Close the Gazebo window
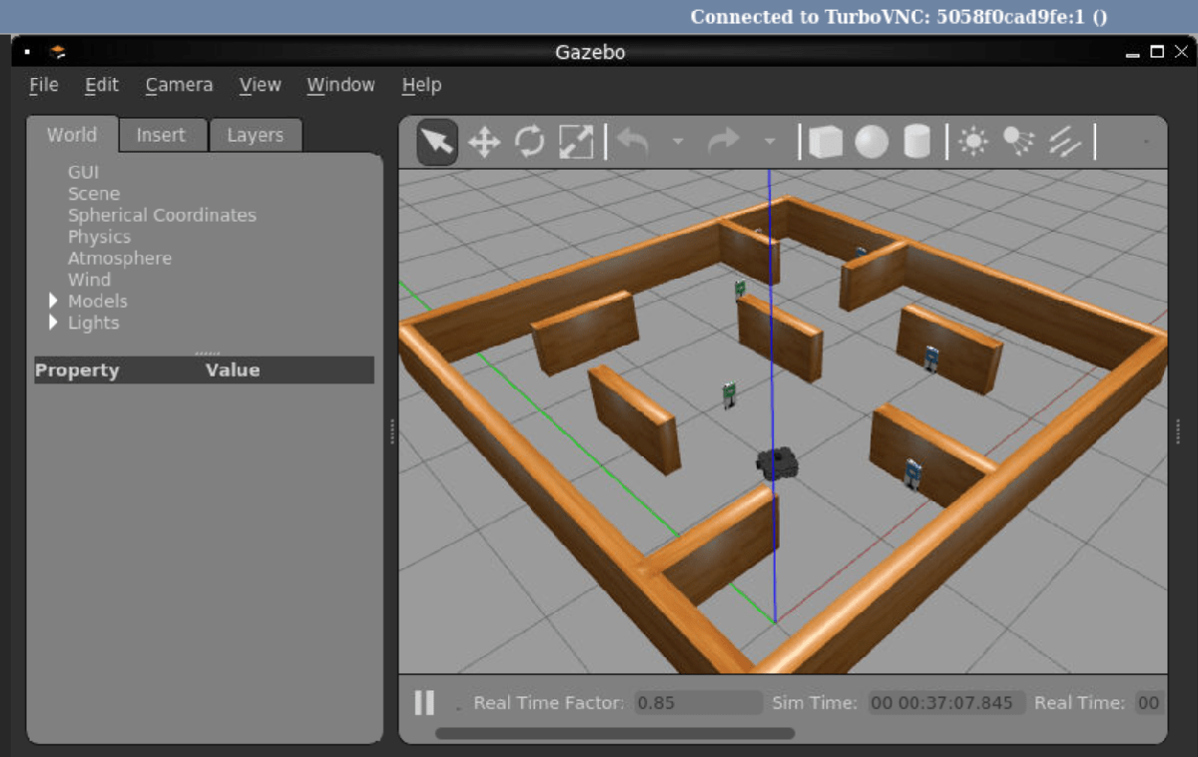1198x757 pixels. (1180, 52)
